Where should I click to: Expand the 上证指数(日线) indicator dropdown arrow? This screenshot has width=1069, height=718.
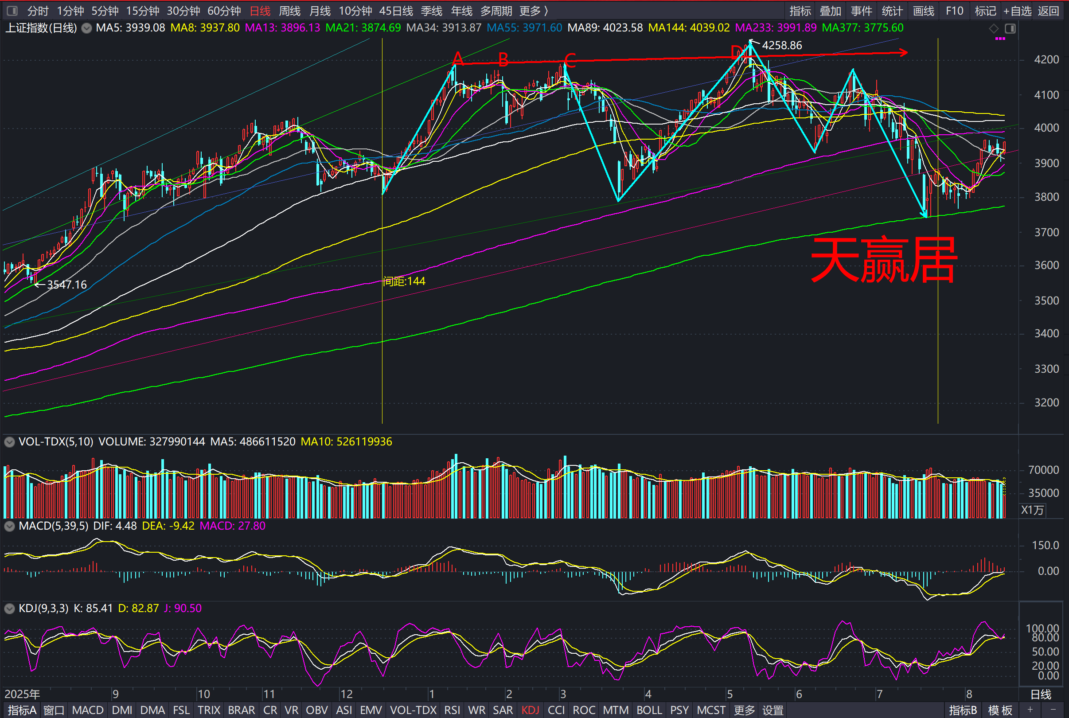tap(86, 28)
